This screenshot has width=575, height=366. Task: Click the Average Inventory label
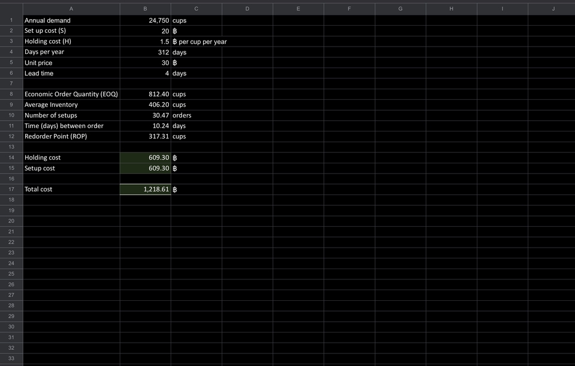(51, 105)
